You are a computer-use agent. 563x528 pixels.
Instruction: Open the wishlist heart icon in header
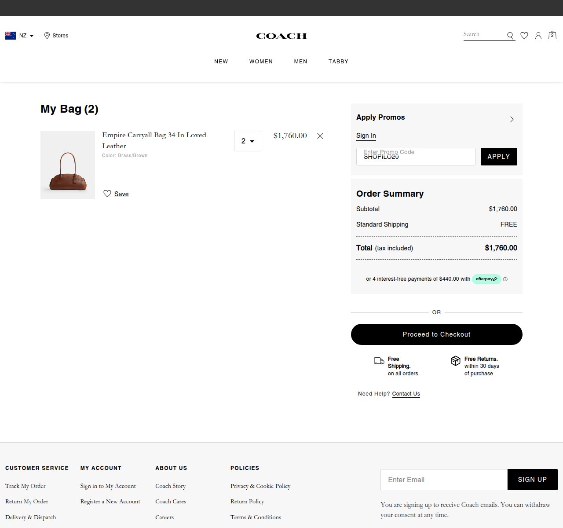(x=524, y=36)
